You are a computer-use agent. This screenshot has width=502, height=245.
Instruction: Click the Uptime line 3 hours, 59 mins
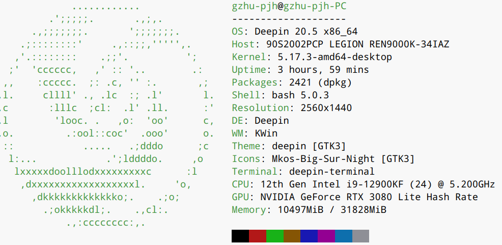(300, 70)
